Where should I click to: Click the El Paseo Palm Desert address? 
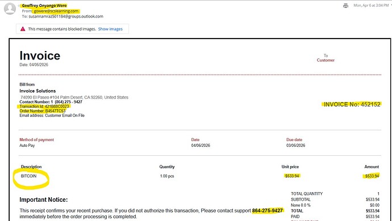[x=74, y=97]
